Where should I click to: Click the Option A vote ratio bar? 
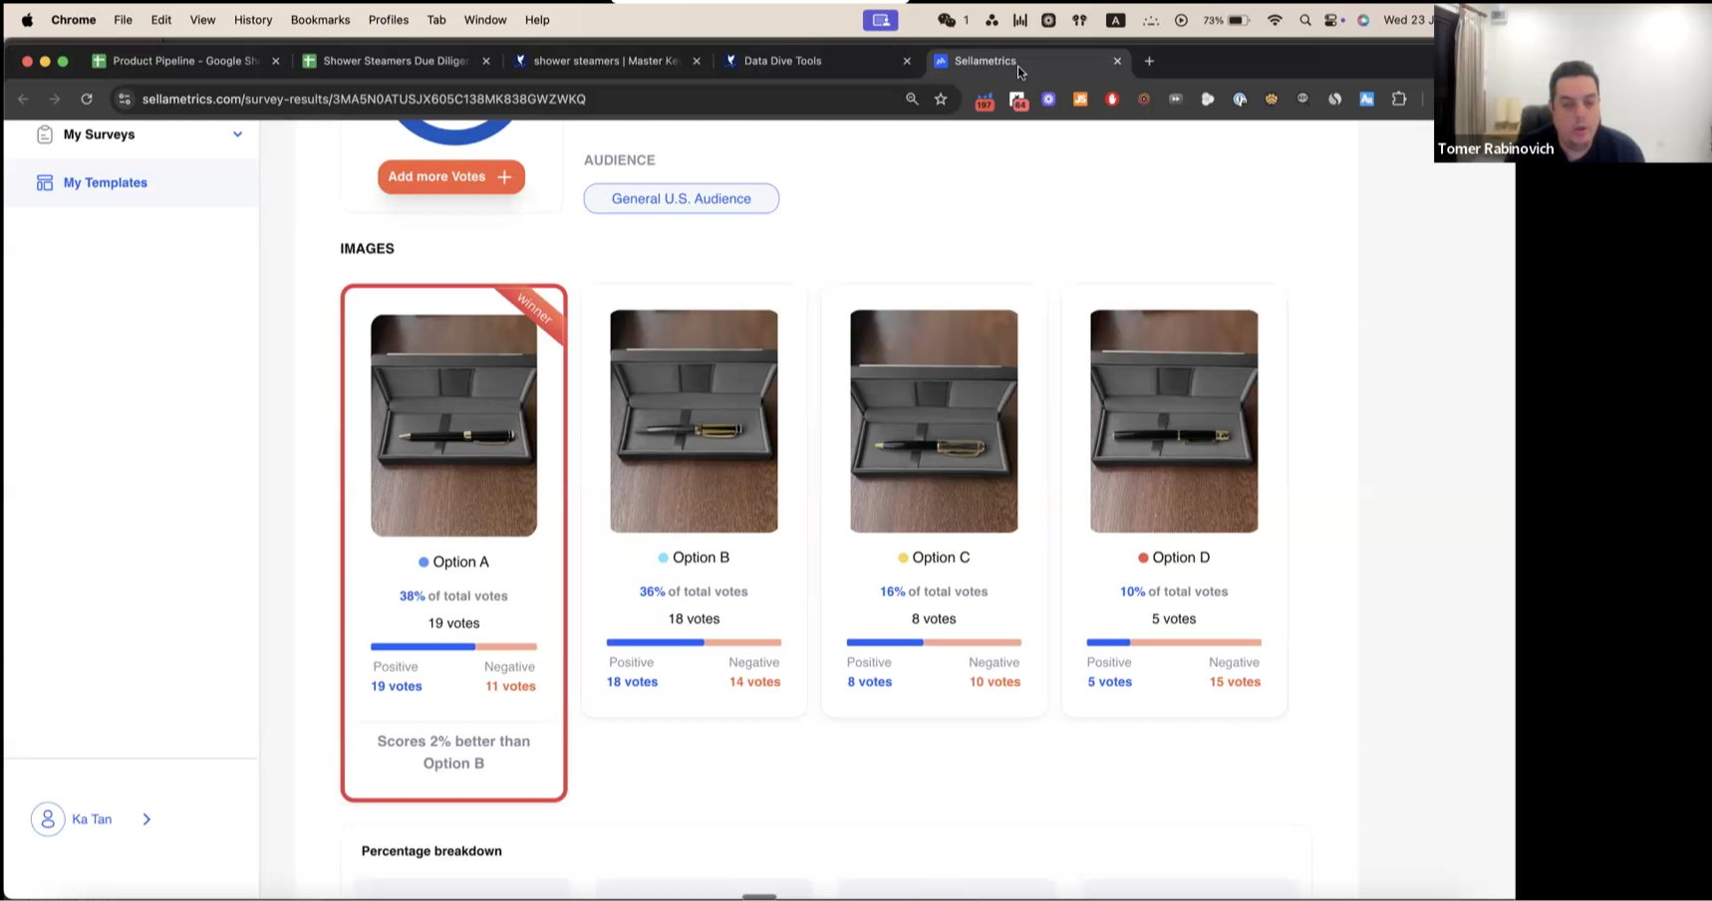453,647
